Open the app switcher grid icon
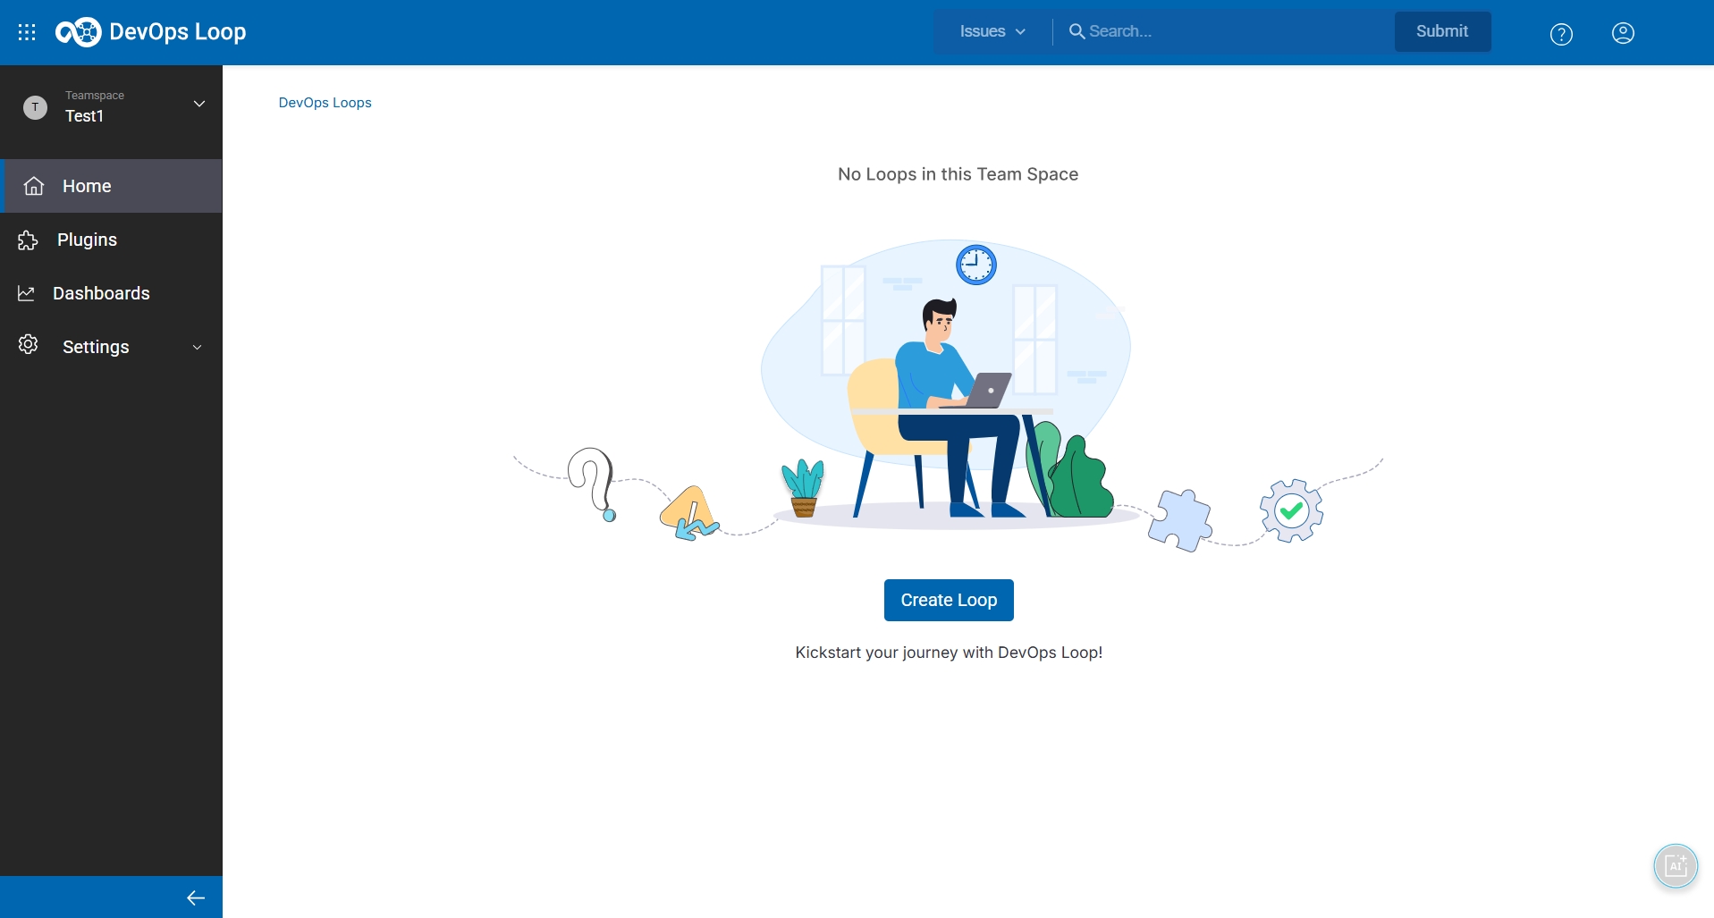Viewport: 1714px width, 918px height. point(27,32)
